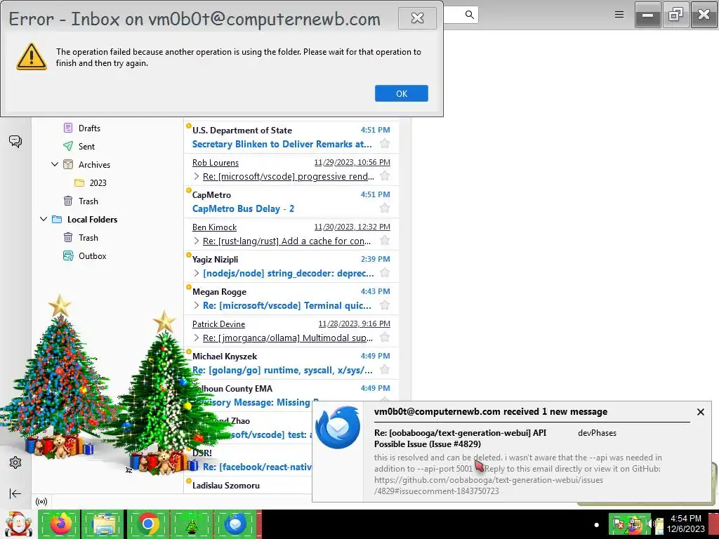Screen dimensions: 719x539
Task: Open the Thunderbird hamburger app menu
Action: 619,15
